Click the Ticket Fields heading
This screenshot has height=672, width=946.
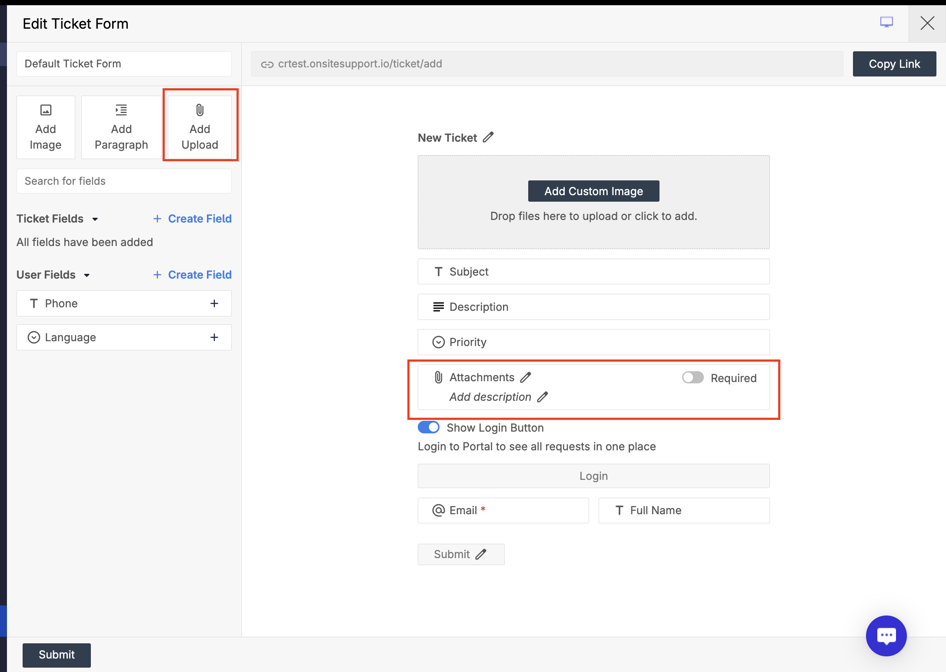50,219
